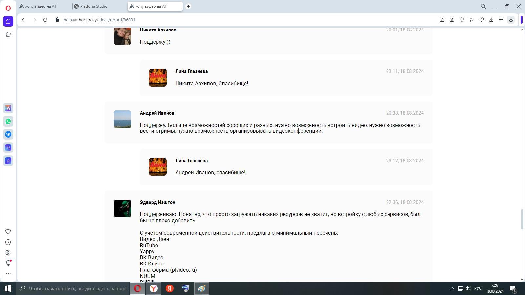
Task: Open a new tab with the plus button
Action: [x=188, y=6]
